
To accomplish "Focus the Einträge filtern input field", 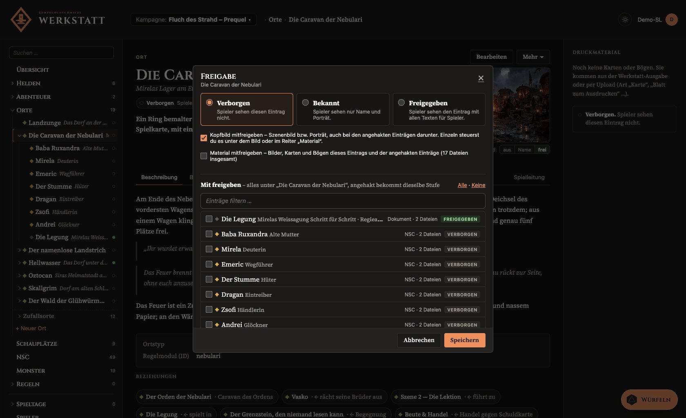I will point(343,201).
